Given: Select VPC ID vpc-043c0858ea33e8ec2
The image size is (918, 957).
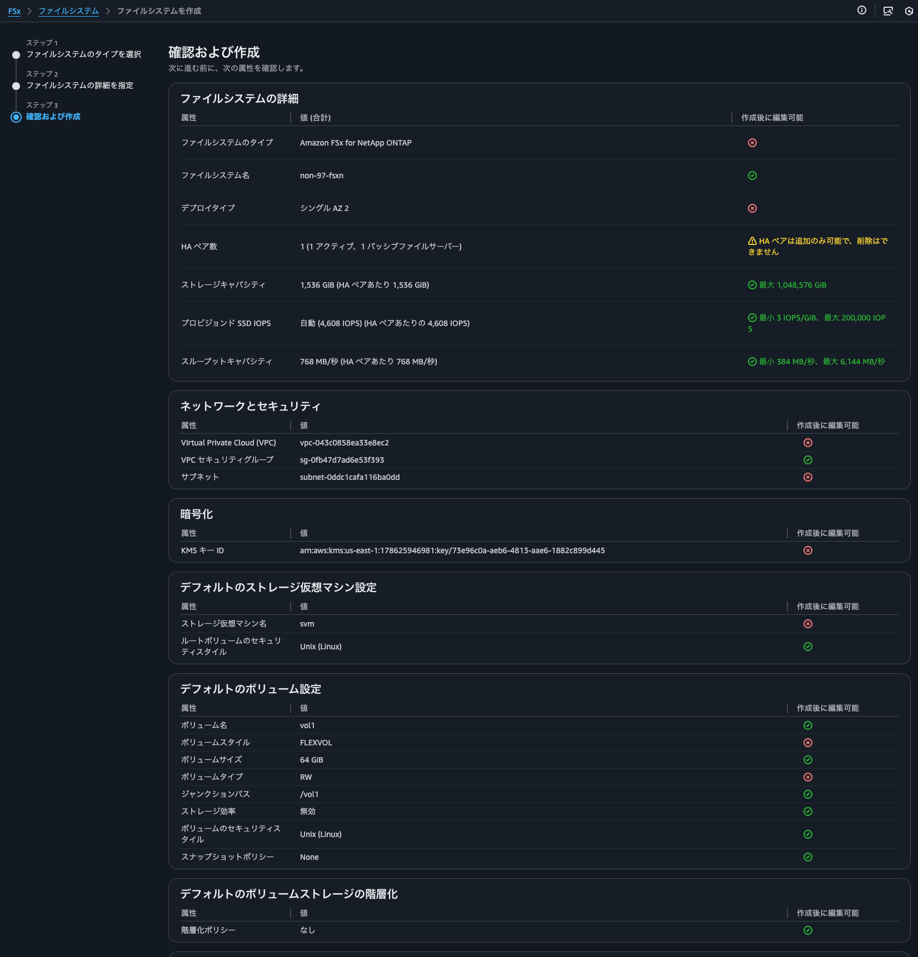Looking at the screenshot, I should tap(345, 443).
